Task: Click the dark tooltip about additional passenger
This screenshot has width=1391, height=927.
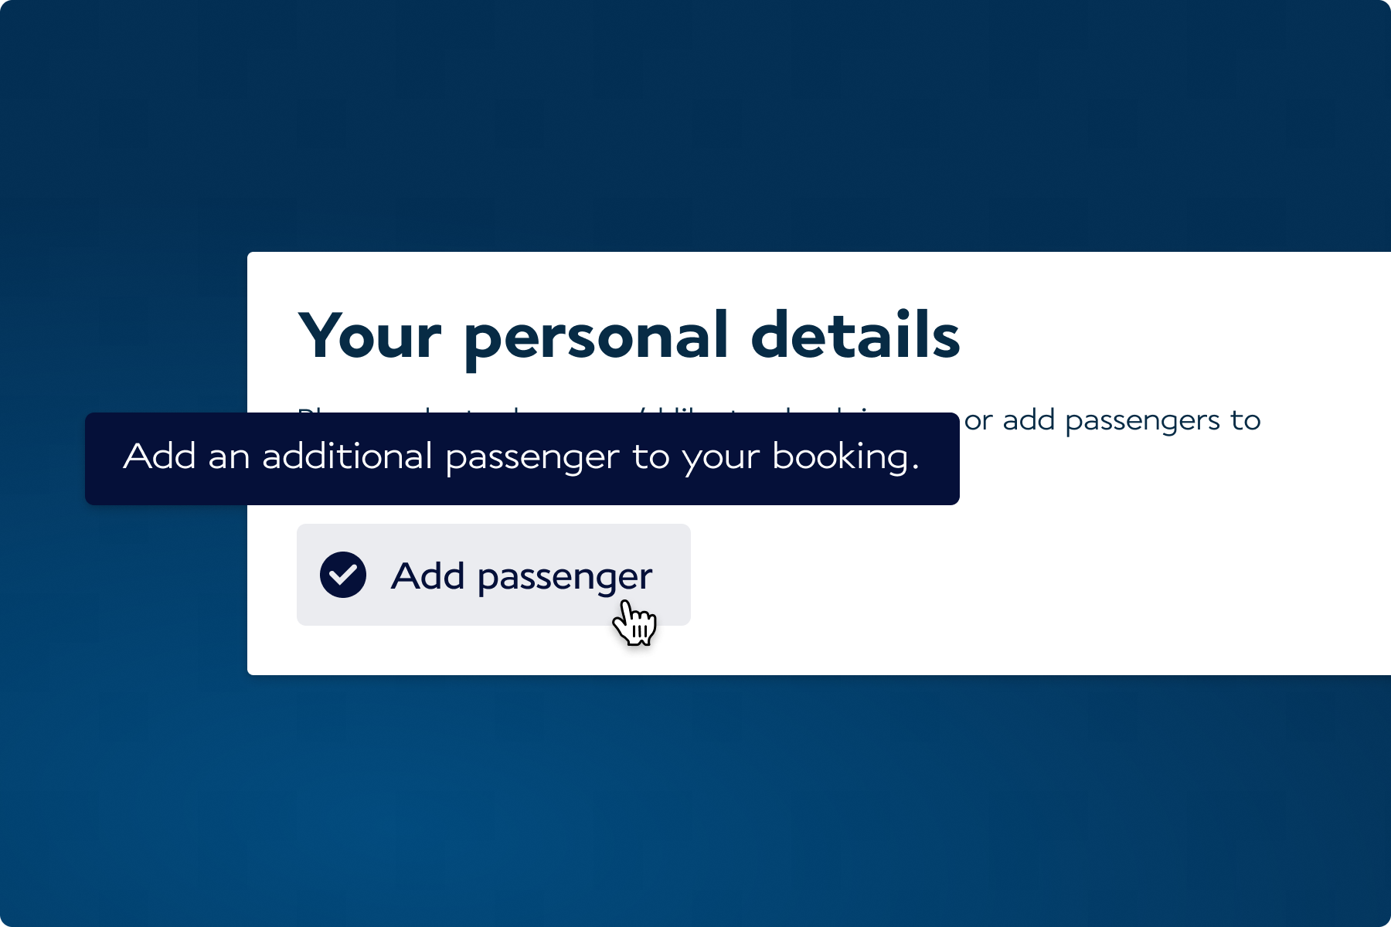Action: pos(522,459)
